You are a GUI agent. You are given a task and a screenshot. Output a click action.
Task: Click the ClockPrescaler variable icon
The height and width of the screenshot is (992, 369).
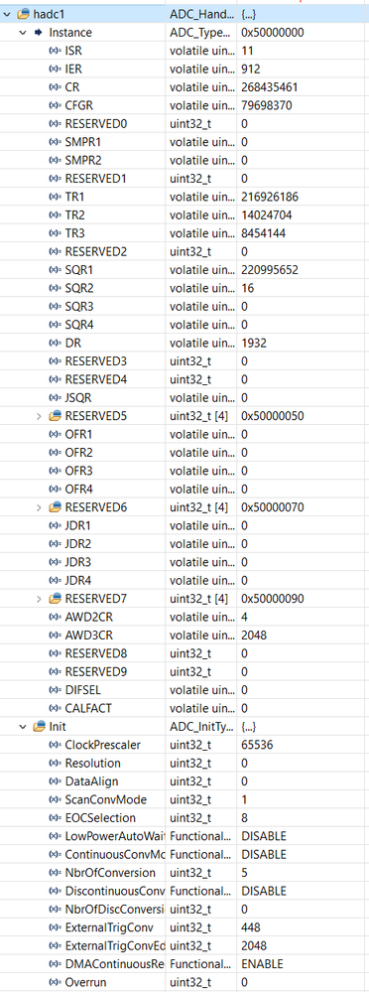click(x=56, y=745)
